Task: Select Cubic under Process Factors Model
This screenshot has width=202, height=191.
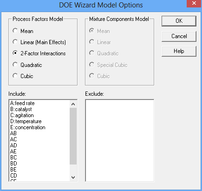Action: (x=23, y=76)
